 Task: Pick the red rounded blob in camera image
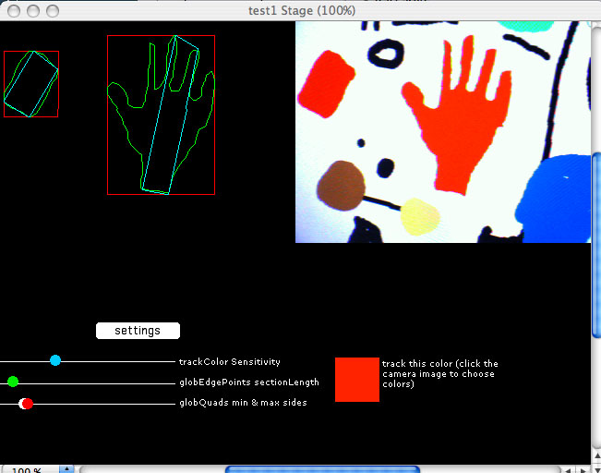click(323, 82)
